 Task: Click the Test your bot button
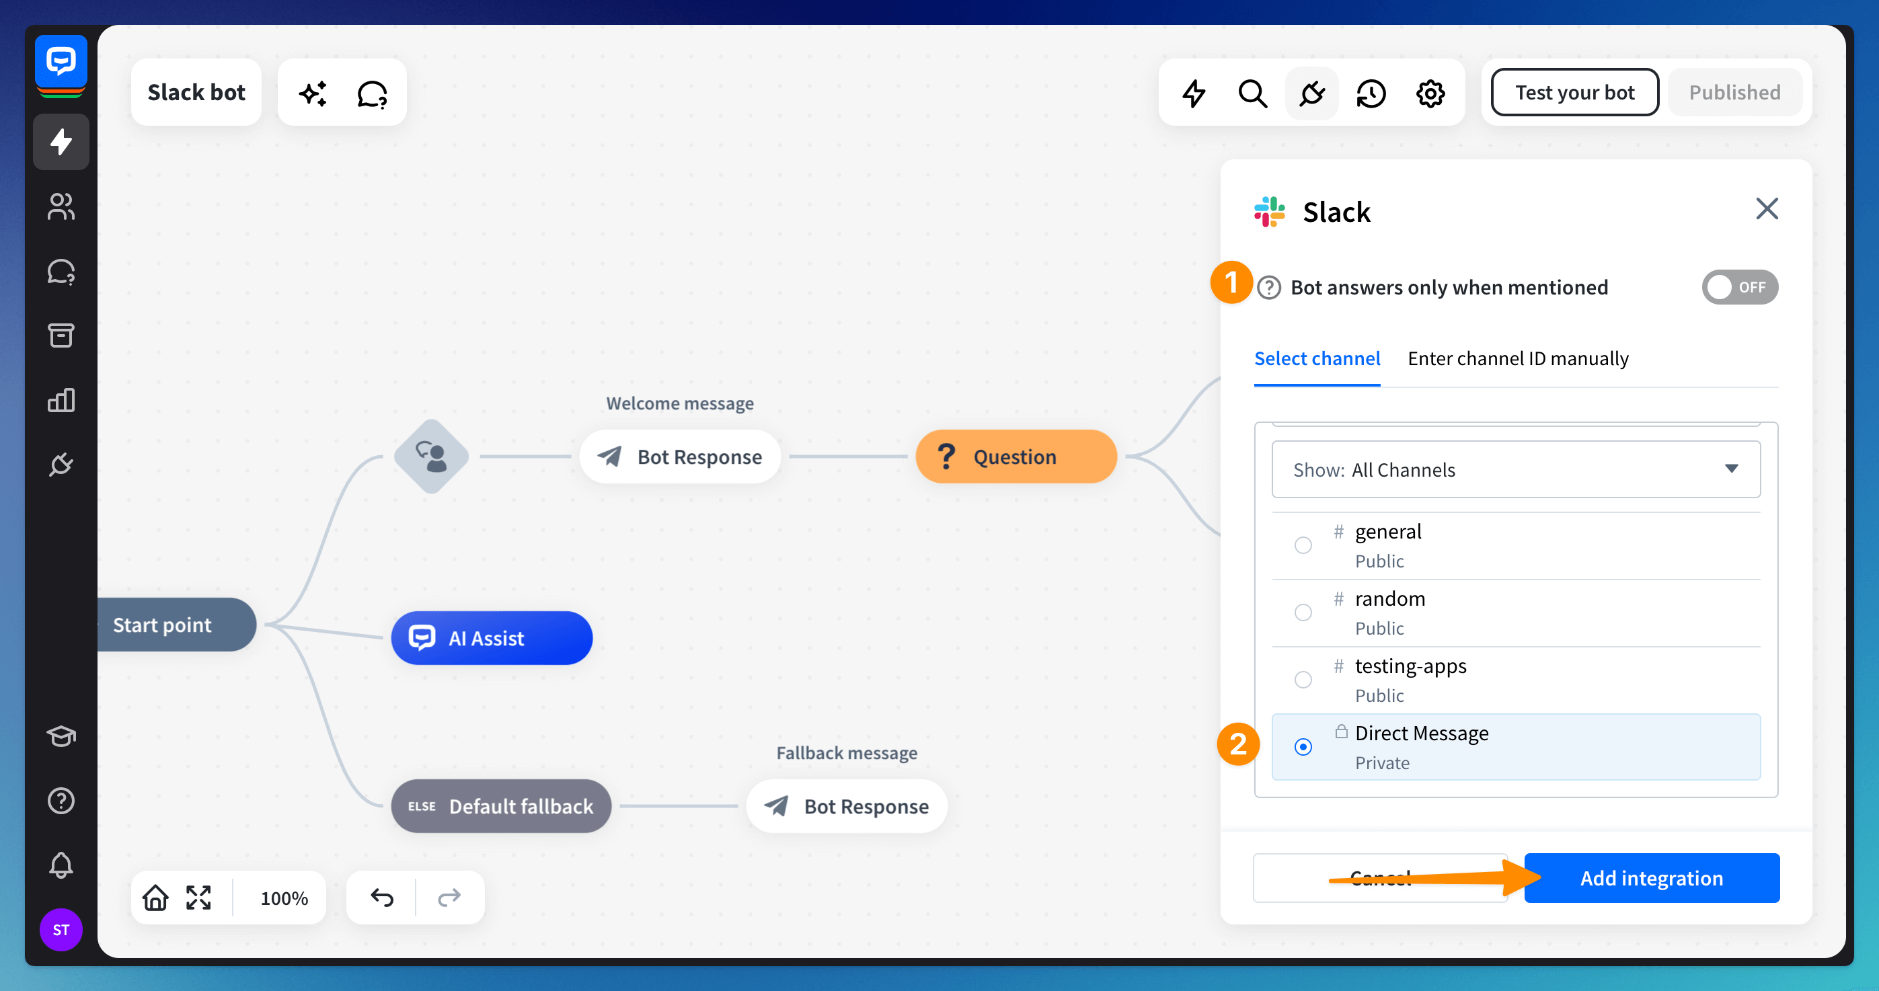pyautogui.click(x=1574, y=93)
